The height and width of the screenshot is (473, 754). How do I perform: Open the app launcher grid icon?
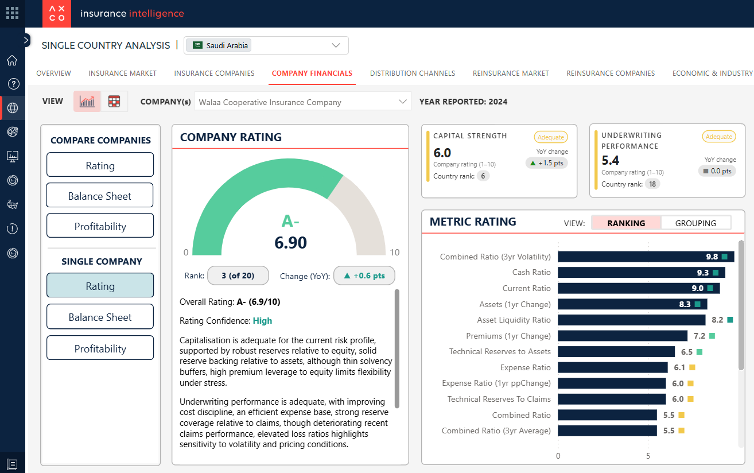(x=12, y=13)
